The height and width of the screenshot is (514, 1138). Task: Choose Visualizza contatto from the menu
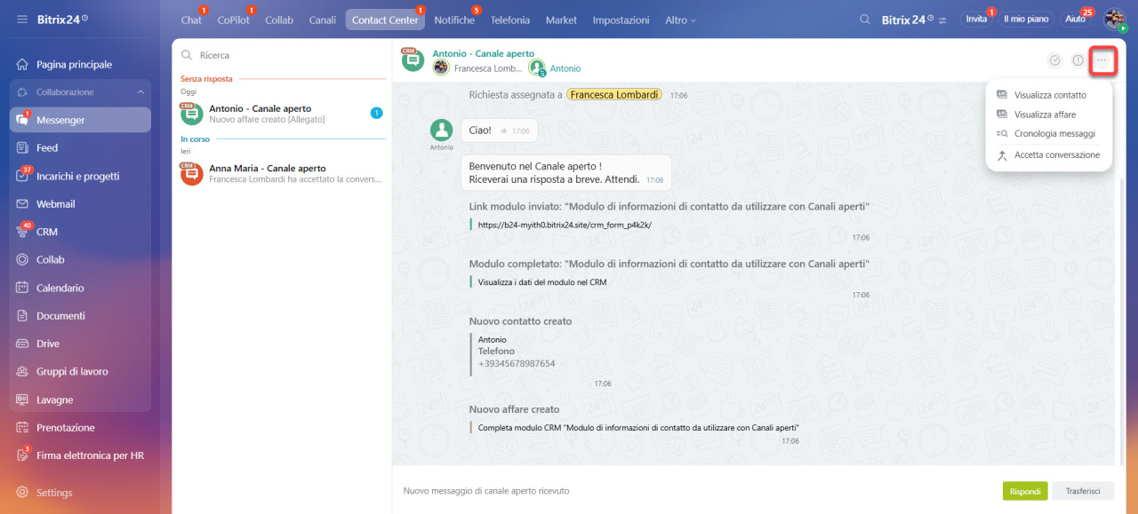(x=1049, y=95)
